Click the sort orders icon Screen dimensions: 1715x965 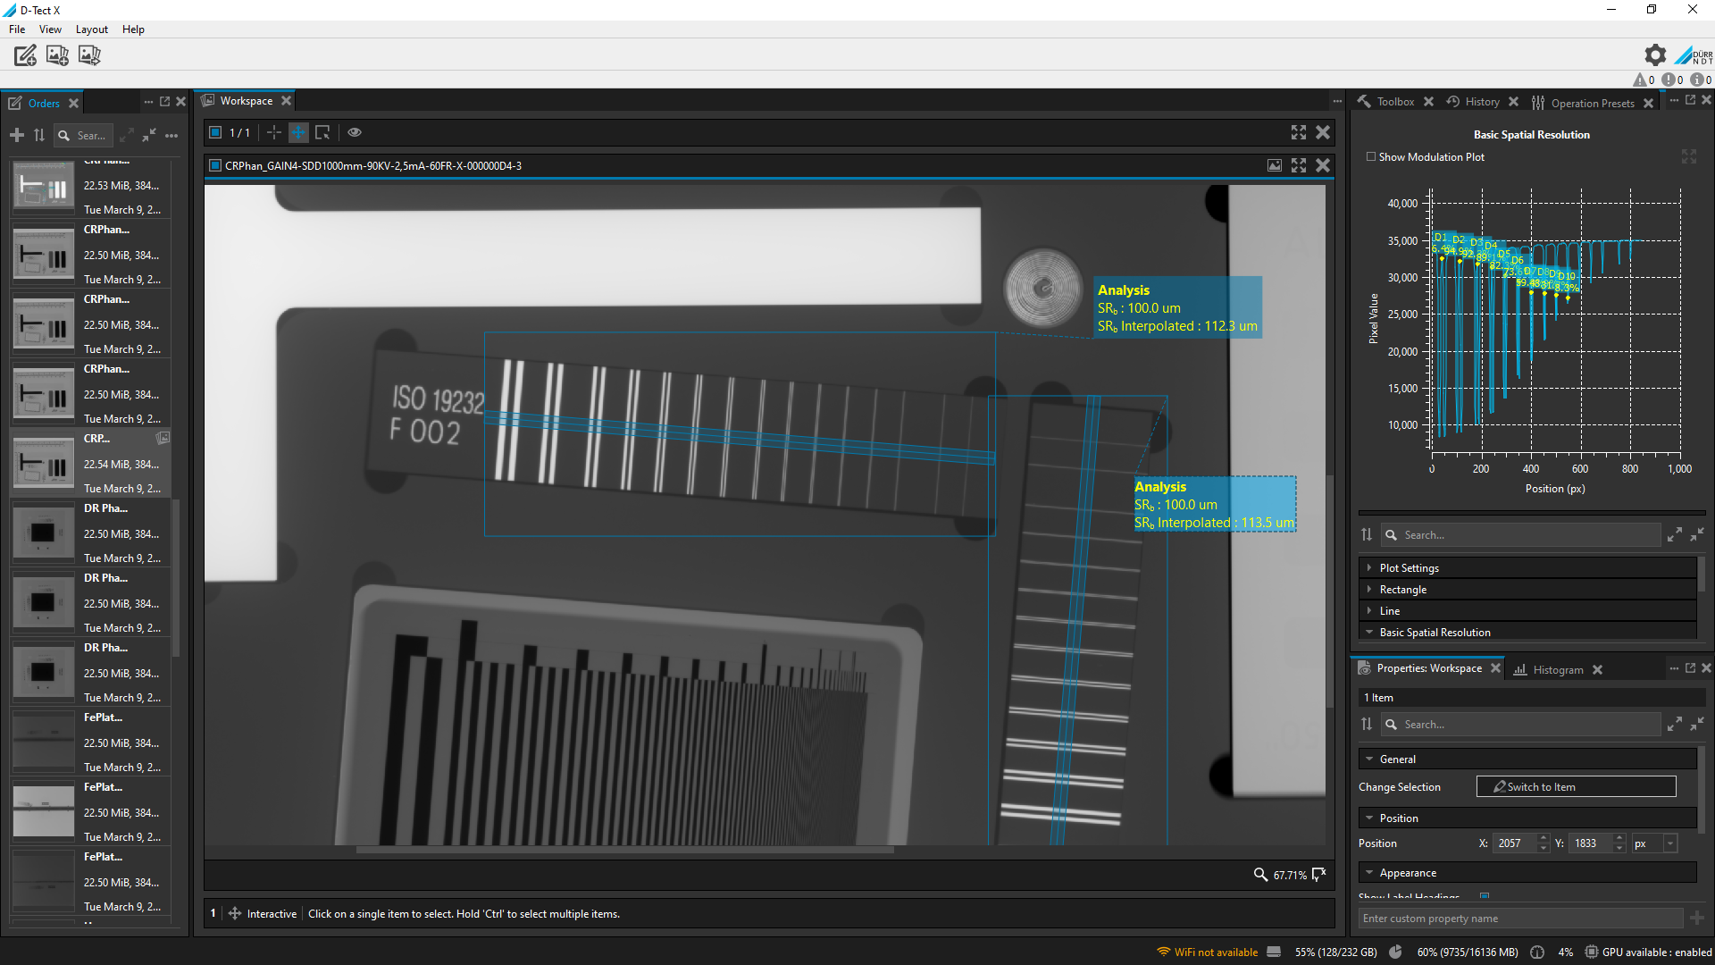39,135
